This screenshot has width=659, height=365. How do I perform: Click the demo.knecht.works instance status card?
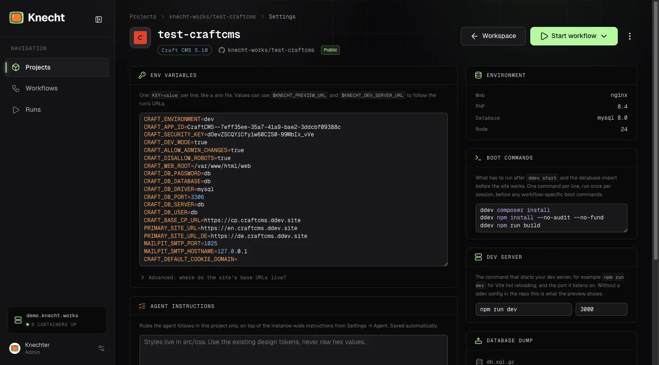coord(57,320)
